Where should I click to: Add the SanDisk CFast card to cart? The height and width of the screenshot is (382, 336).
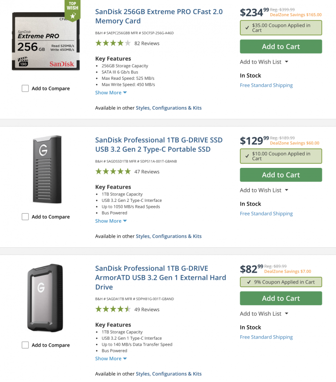(x=281, y=46)
